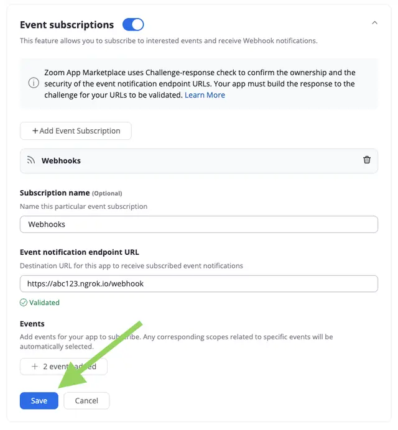
Task: Click the Webhooks feed icon
Action: pyautogui.click(x=31, y=160)
